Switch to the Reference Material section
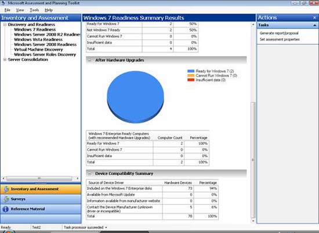 (41, 209)
